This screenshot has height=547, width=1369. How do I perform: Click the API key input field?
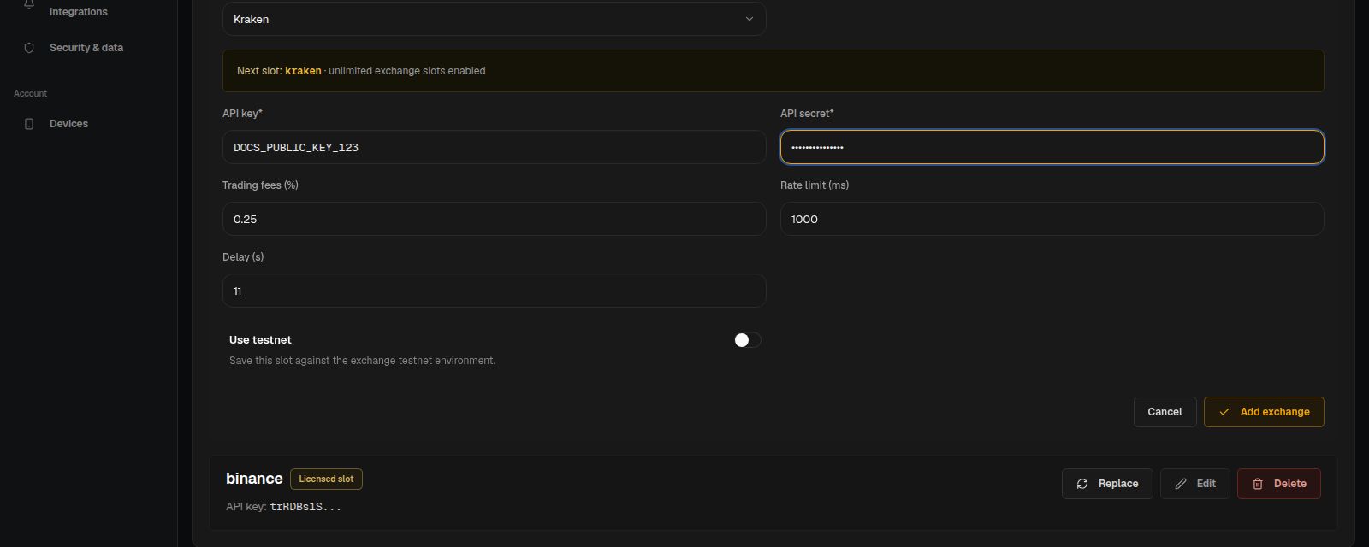(x=494, y=147)
